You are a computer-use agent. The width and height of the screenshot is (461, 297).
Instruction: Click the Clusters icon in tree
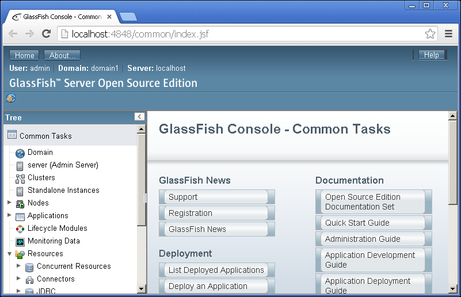click(20, 178)
